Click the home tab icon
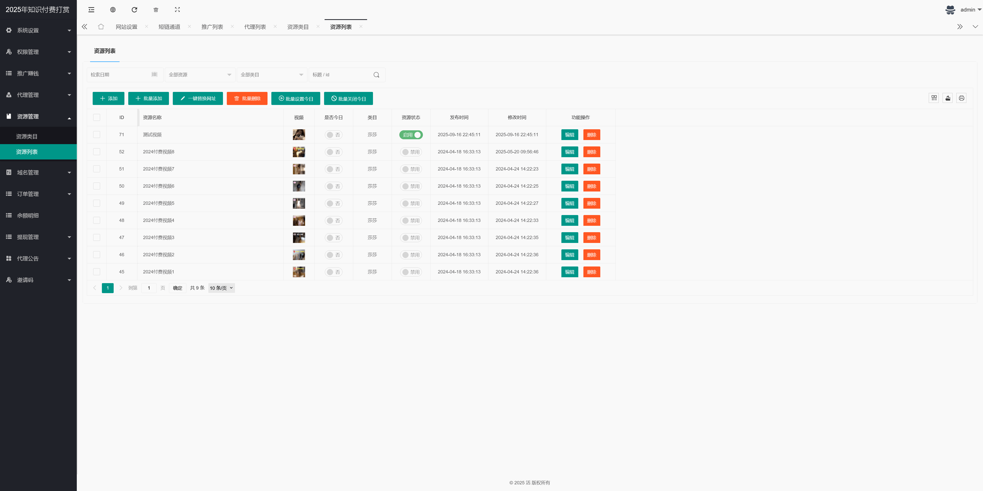Viewport: 983px width, 491px height. (x=101, y=27)
